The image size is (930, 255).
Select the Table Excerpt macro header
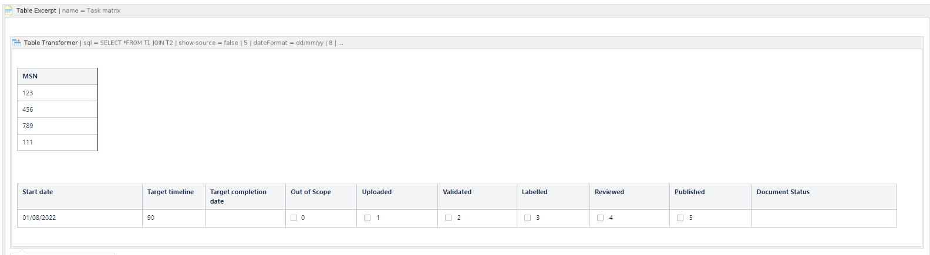click(466, 11)
